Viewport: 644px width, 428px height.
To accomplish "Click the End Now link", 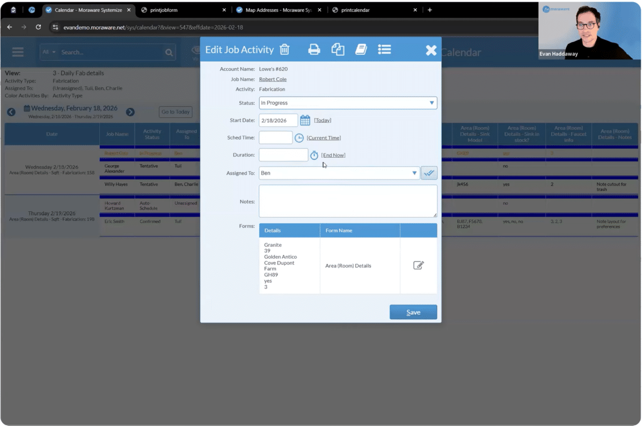I will pos(333,156).
